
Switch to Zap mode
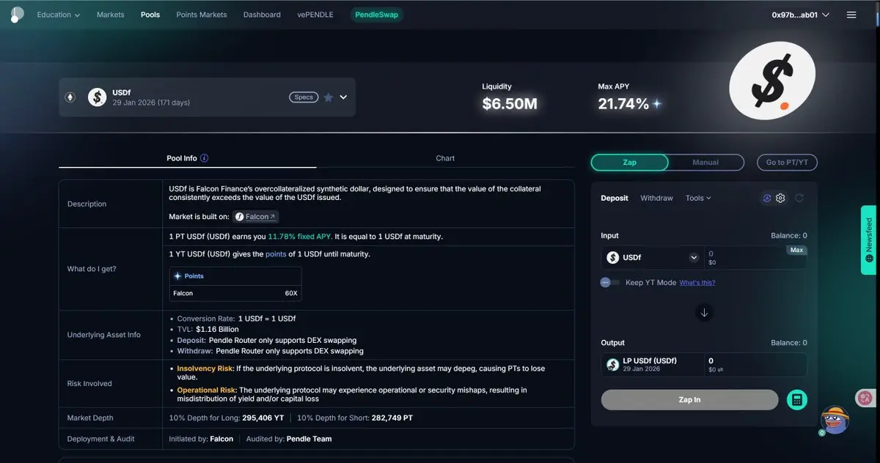[x=629, y=162]
